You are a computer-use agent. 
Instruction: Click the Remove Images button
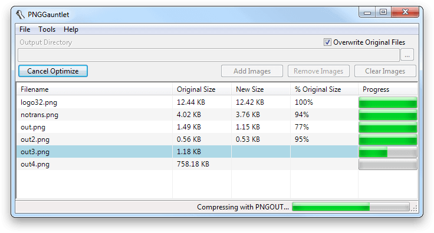point(318,71)
